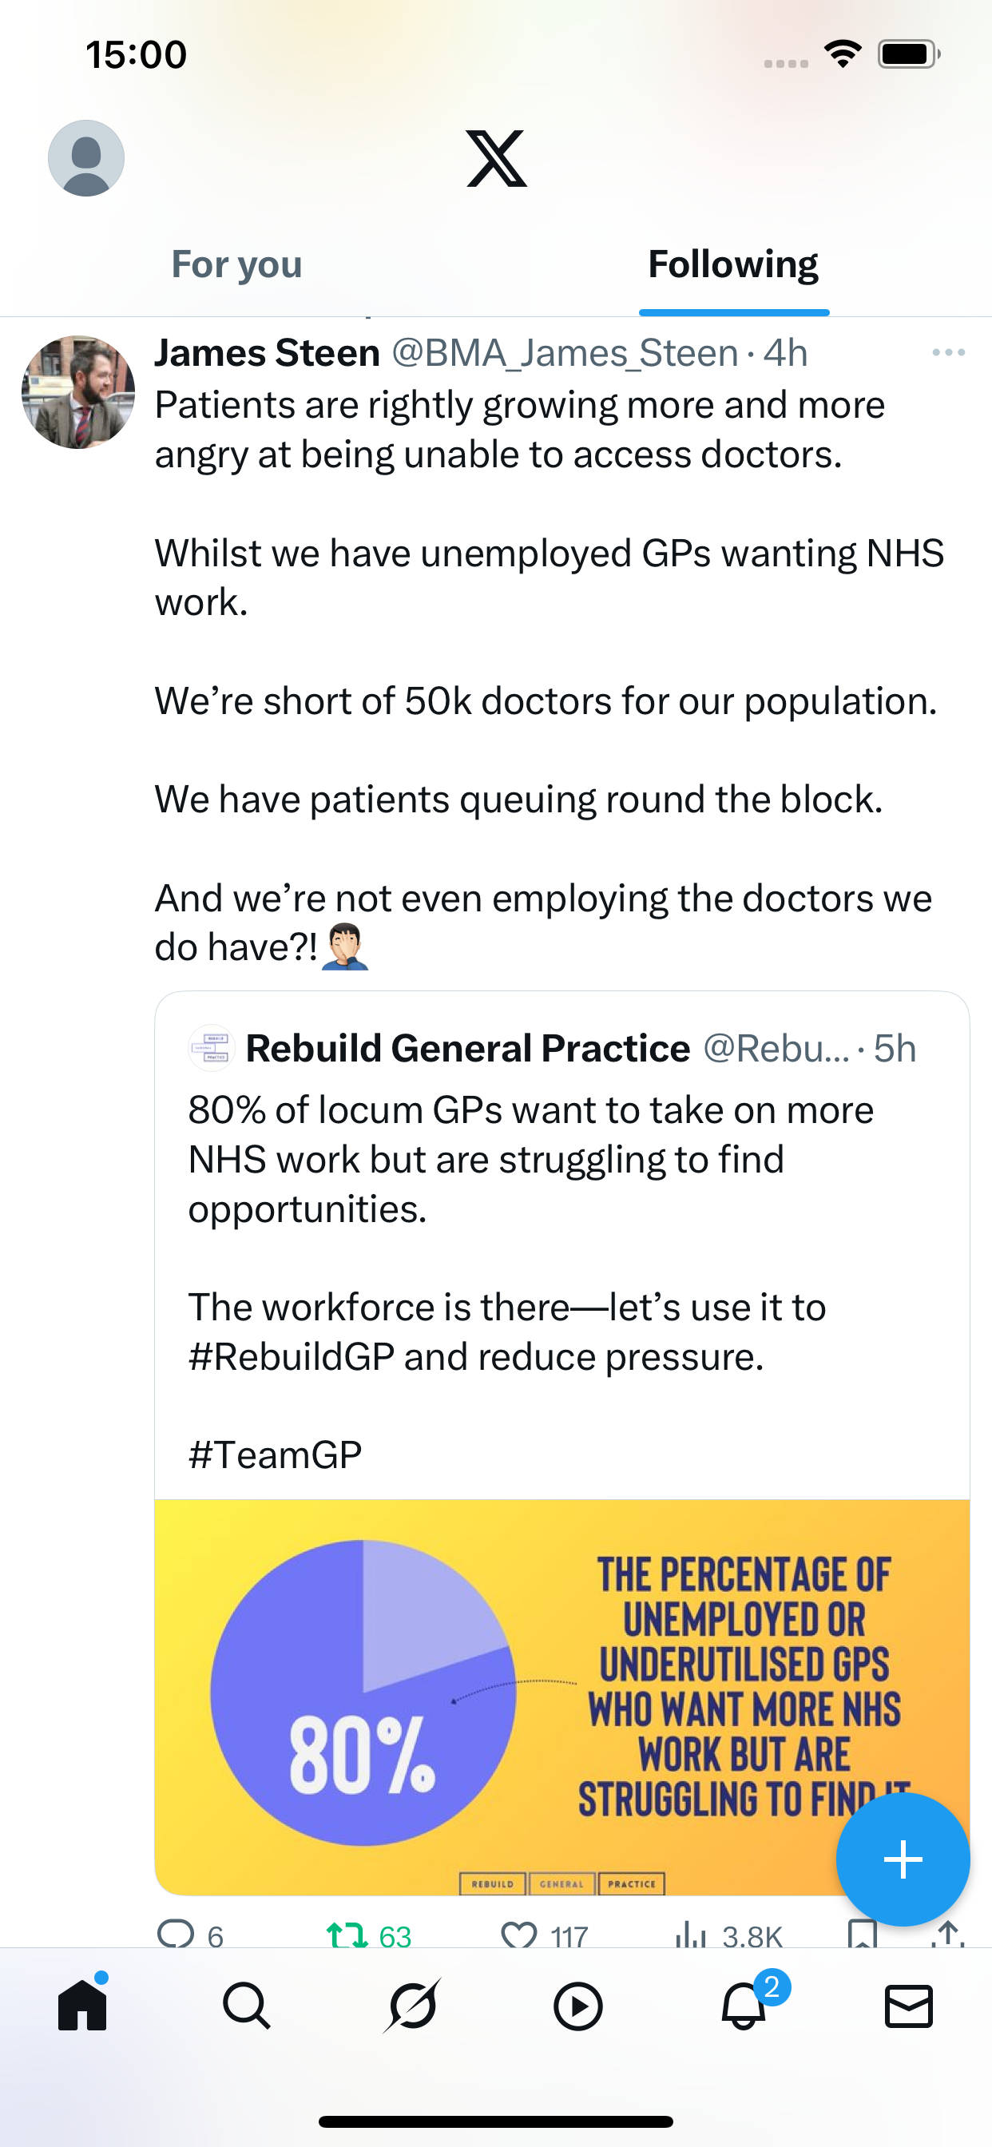Open the Messages envelope icon
Image resolution: width=992 pixels, height=2147 pixels.
(x=909, y=2006)
